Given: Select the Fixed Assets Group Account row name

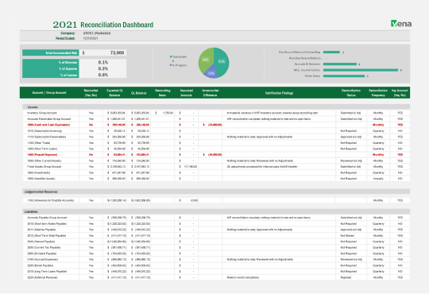Looking at the screenshot, I should (44, 166).
